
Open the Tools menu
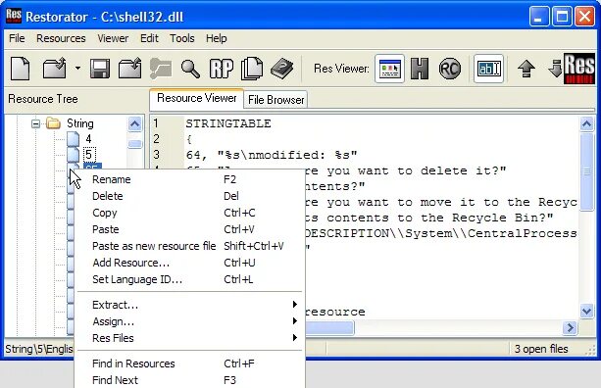182,38
